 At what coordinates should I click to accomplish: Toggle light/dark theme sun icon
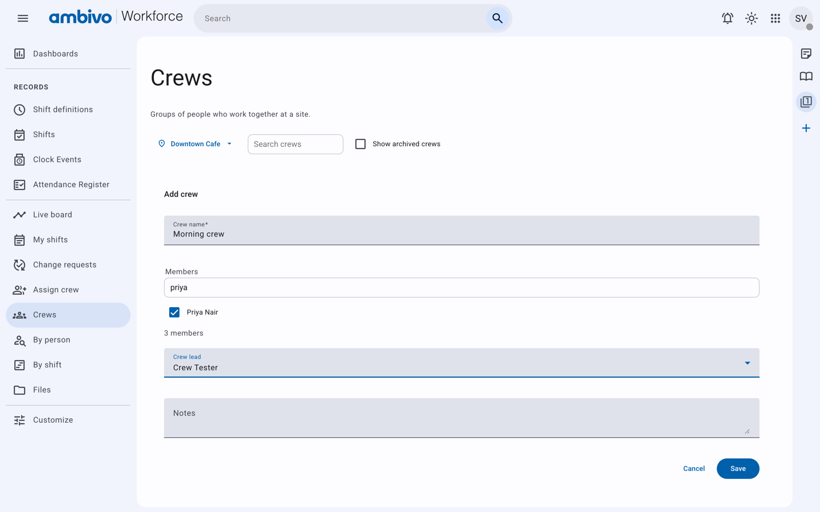pyautogui.click(x=751, y=18)
